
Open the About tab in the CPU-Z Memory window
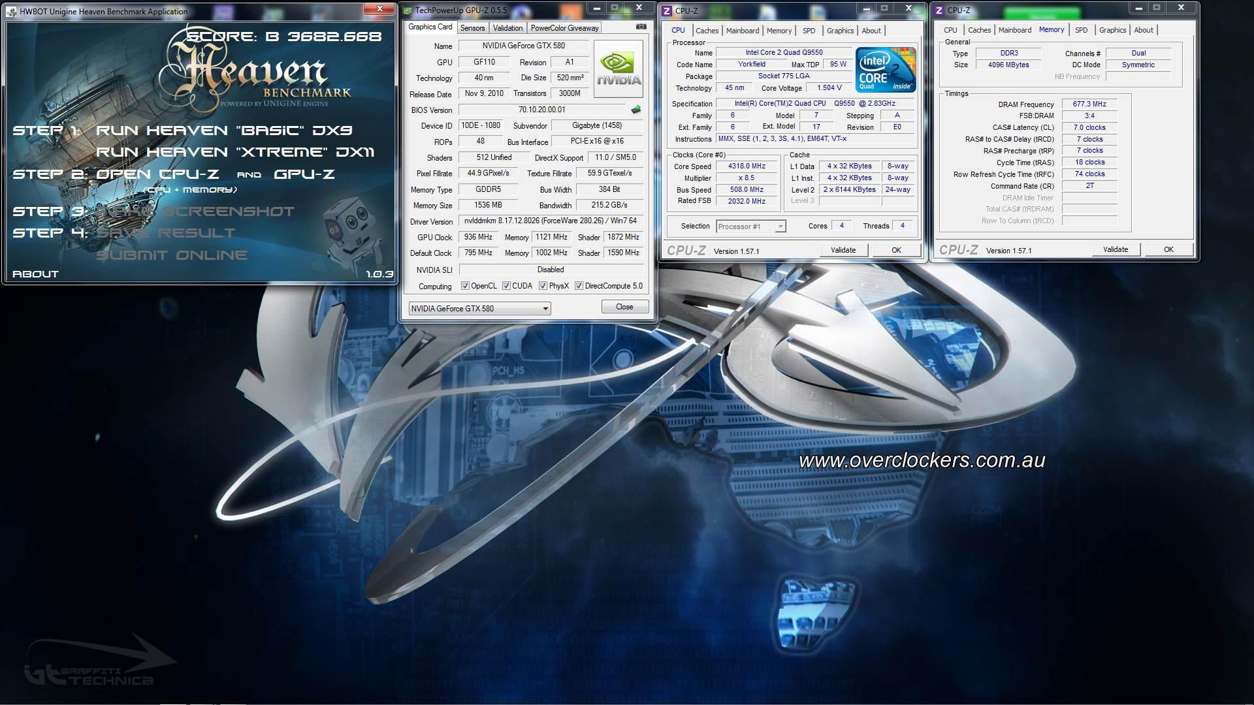pyautogui.click(x=1143, y=30)
